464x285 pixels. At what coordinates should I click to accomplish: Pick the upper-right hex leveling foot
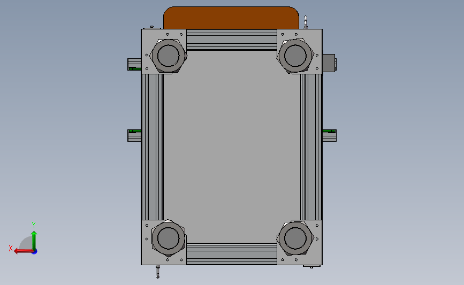pos(295,56)
